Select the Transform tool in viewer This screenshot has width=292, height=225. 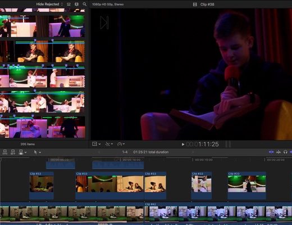click(95, 144)
